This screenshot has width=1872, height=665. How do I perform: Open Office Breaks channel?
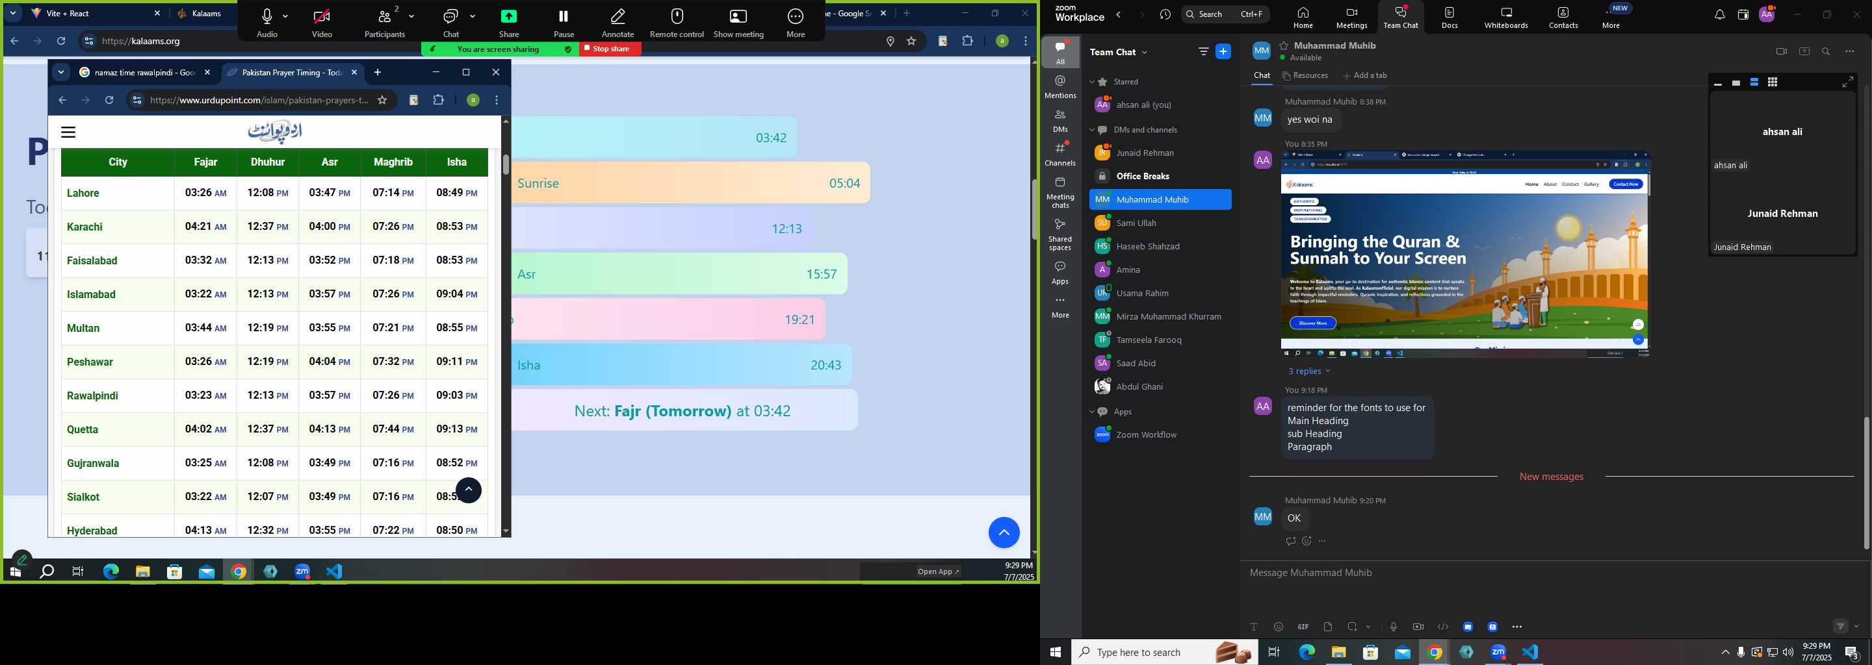1160,177
